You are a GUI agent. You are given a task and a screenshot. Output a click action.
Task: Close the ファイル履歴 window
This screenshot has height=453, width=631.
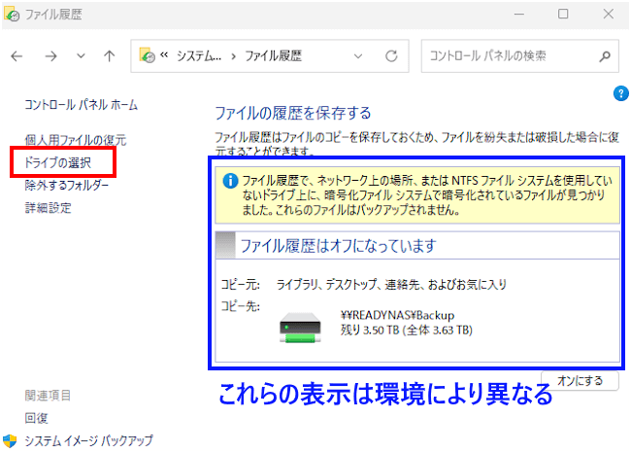(608, 15)
